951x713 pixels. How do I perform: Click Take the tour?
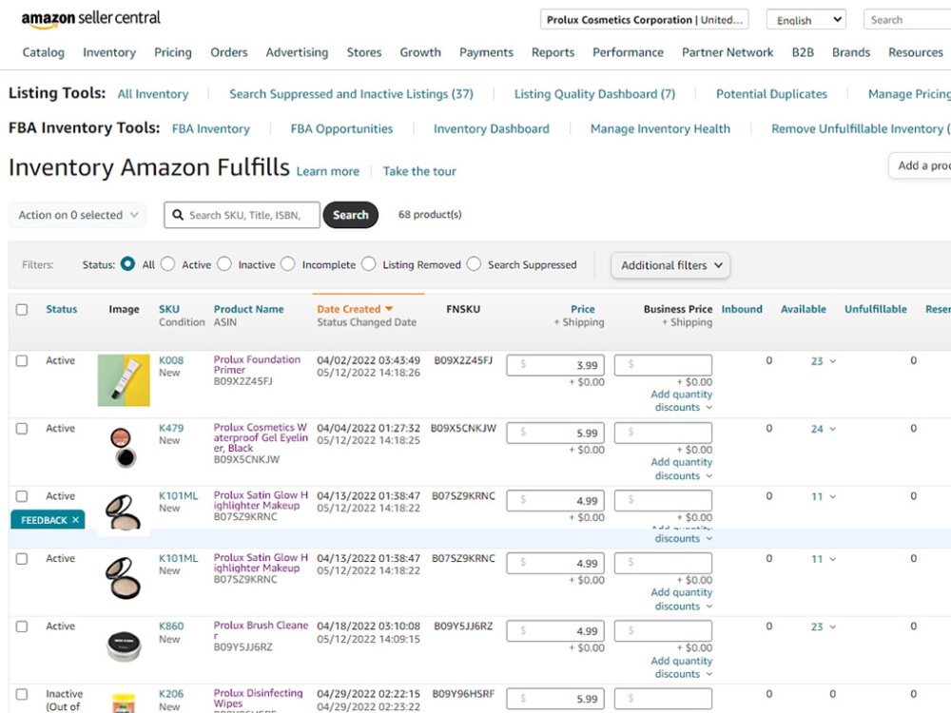[x=419, y=171]
